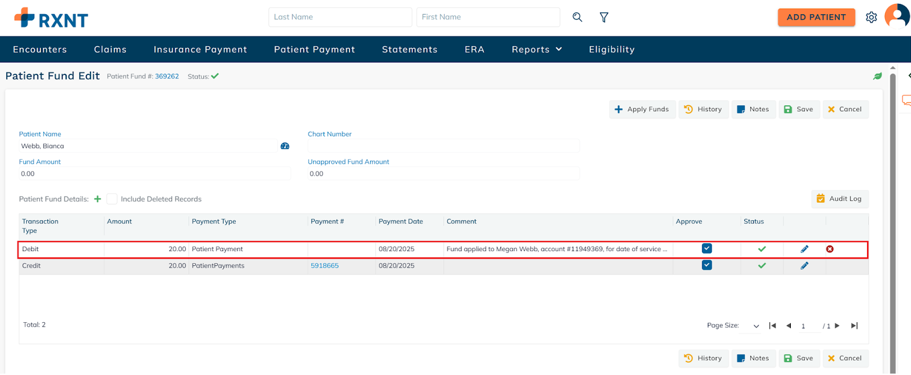Add a Patient Fund Details record
Screen dimensions: 911x375
pos(97,199)
